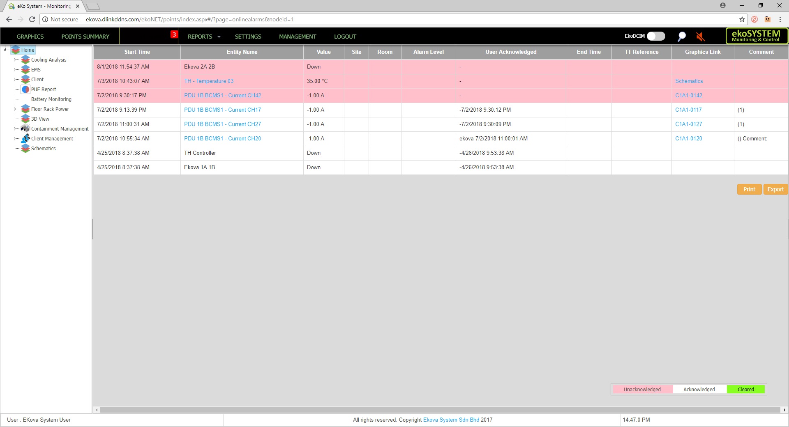Viewport: 789px width, 427px height.
Task: Click the scrollbar right arrow
Action: (x=784, y=410)
